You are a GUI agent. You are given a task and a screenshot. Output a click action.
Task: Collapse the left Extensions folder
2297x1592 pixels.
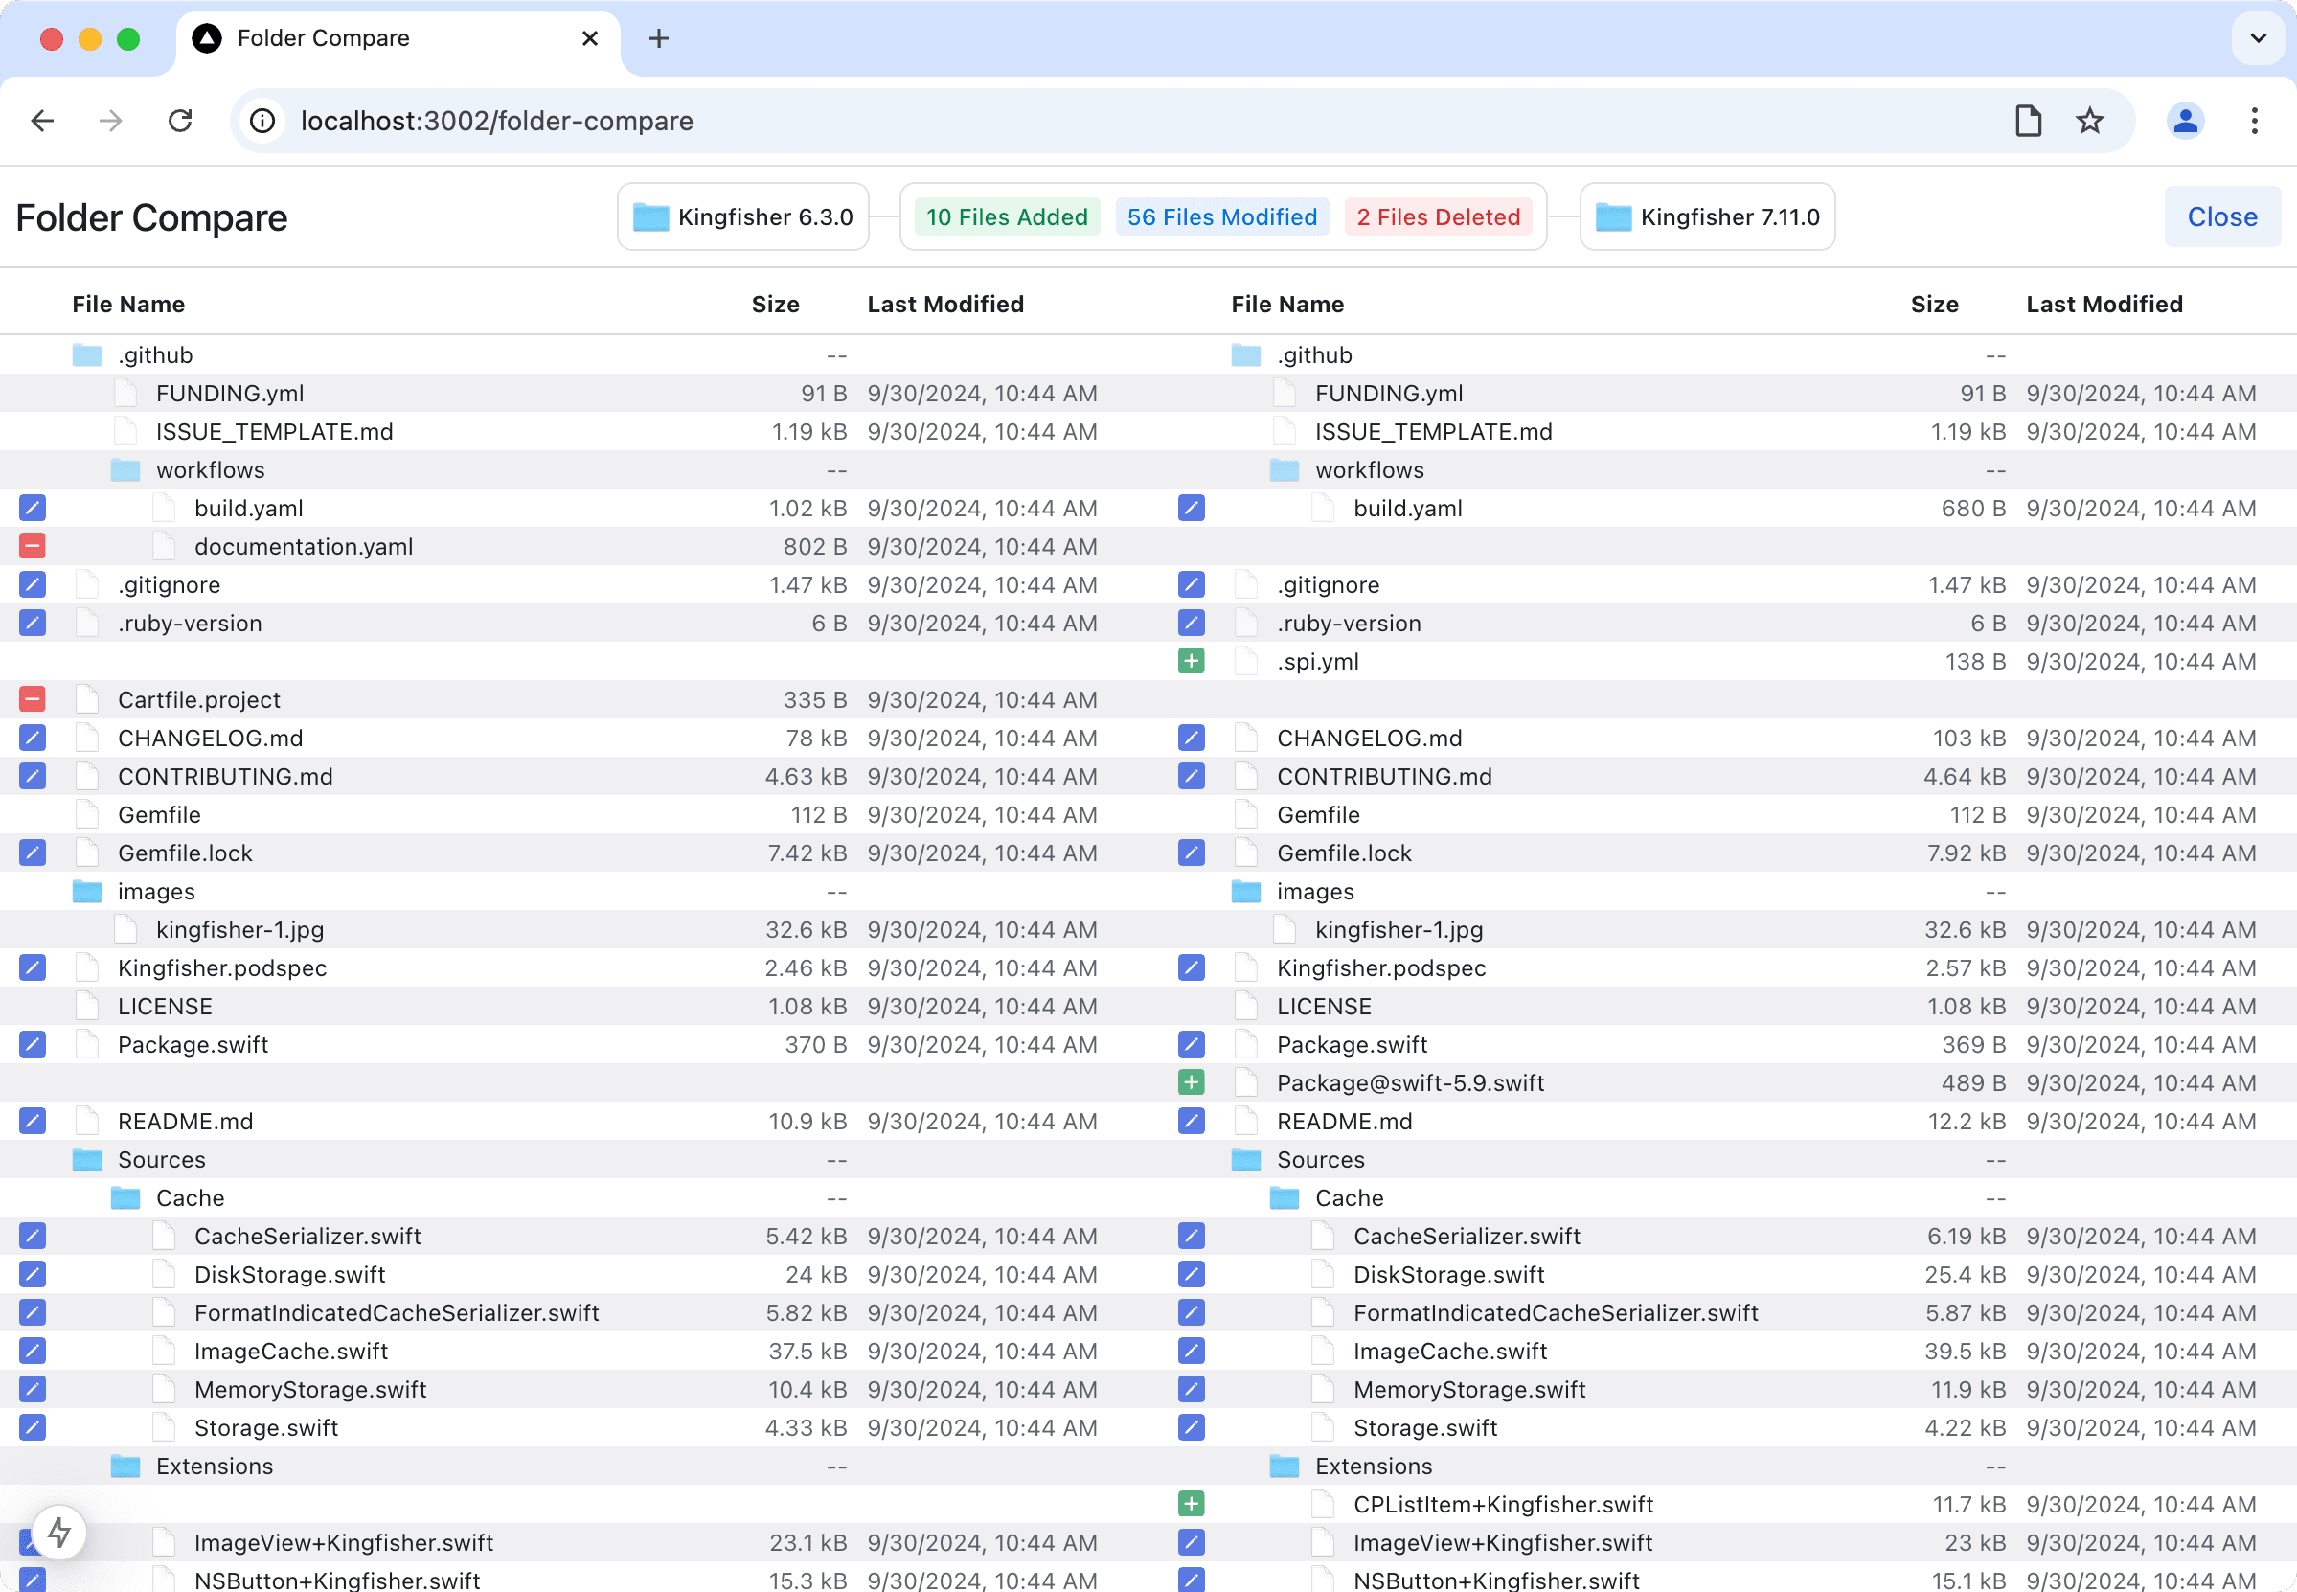[125, 1466]
